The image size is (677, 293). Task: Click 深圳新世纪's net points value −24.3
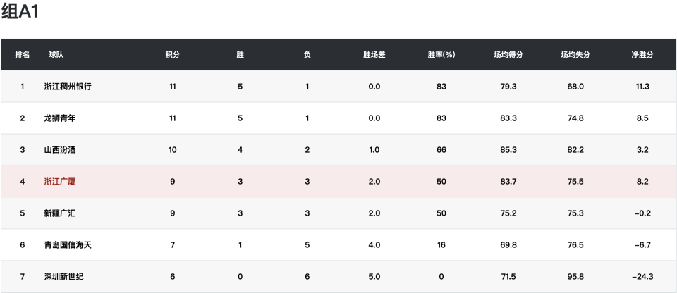[x=642, y=277]
